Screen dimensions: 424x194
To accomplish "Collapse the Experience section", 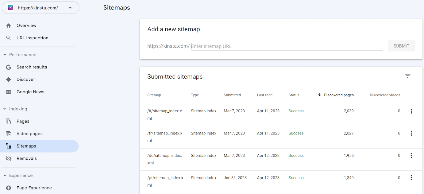I will pos(5,175).
